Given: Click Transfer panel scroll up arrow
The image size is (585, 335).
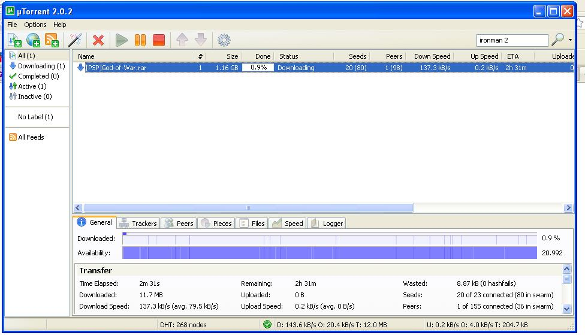Looking at the screenshot, I should pyautogui.click(x=567, y=268).
